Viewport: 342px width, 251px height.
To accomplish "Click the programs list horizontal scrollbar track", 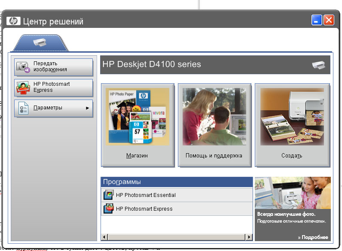I will coord(177,237).
